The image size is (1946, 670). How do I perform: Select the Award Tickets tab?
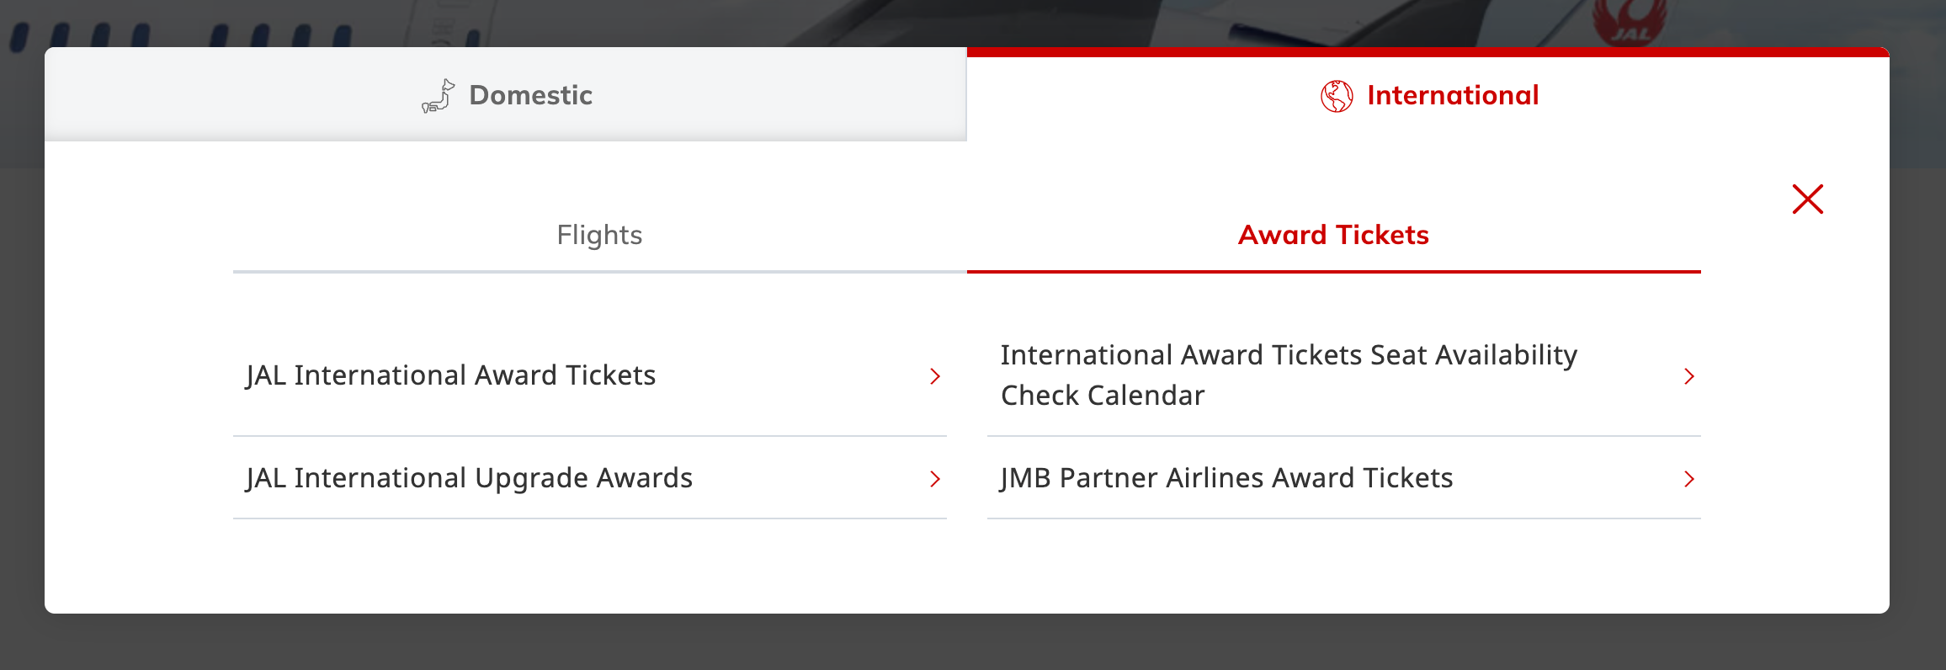point(1332,235)
